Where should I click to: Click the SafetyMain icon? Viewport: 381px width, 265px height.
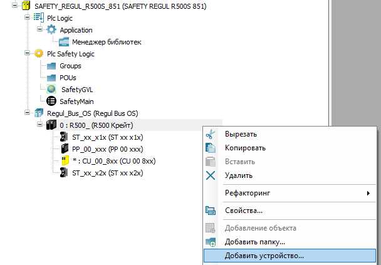(x=51, y=101)
